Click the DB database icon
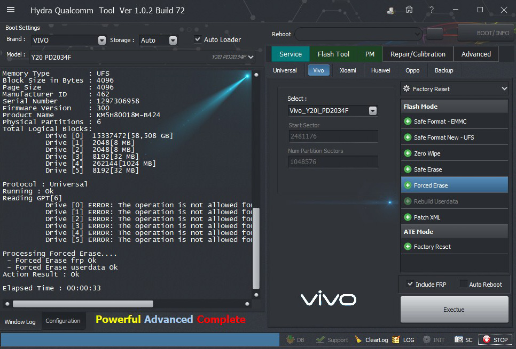The image size is (516, 349). point(291,340)
